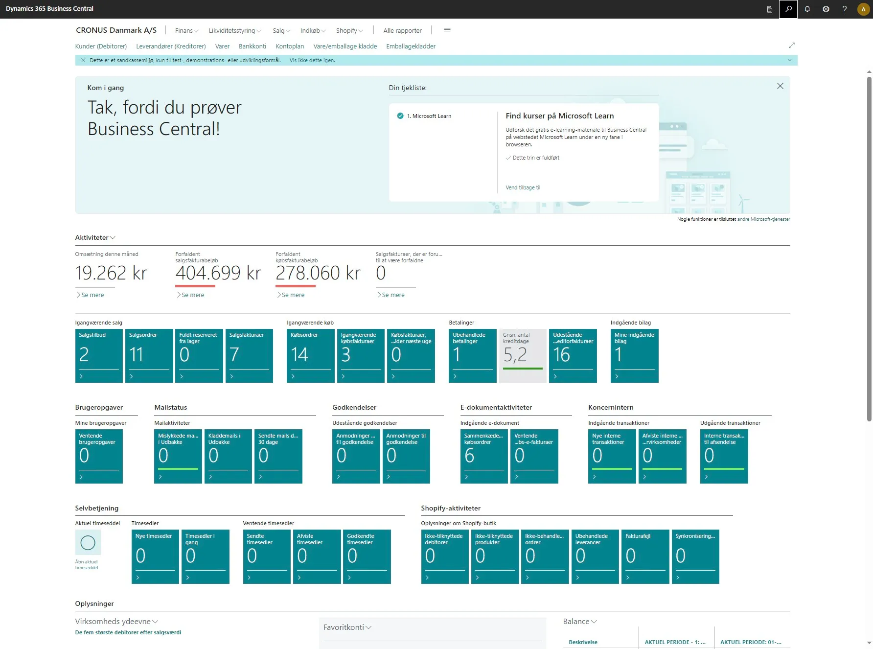Open the Synkronisering Shopify tile

695,556
